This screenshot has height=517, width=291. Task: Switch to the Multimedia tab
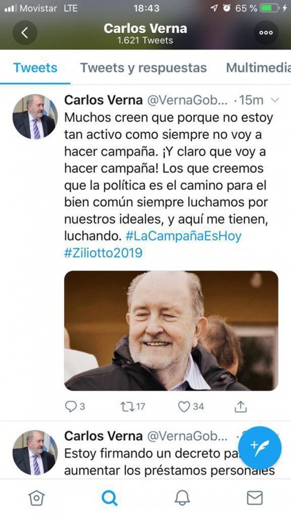258,68
